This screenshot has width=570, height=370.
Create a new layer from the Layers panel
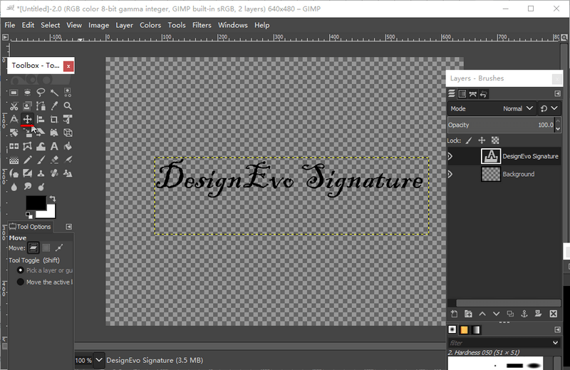[454, 314]
